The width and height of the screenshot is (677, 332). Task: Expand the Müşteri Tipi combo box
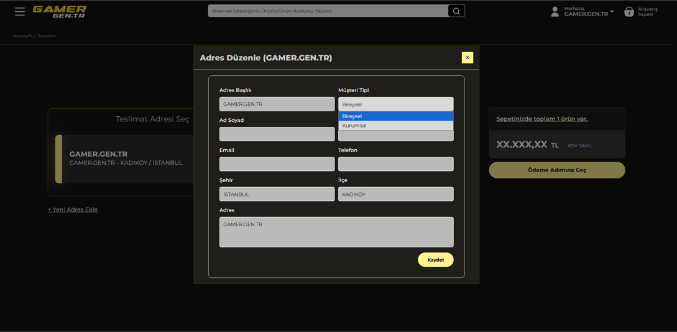click(x=395, y=104)
